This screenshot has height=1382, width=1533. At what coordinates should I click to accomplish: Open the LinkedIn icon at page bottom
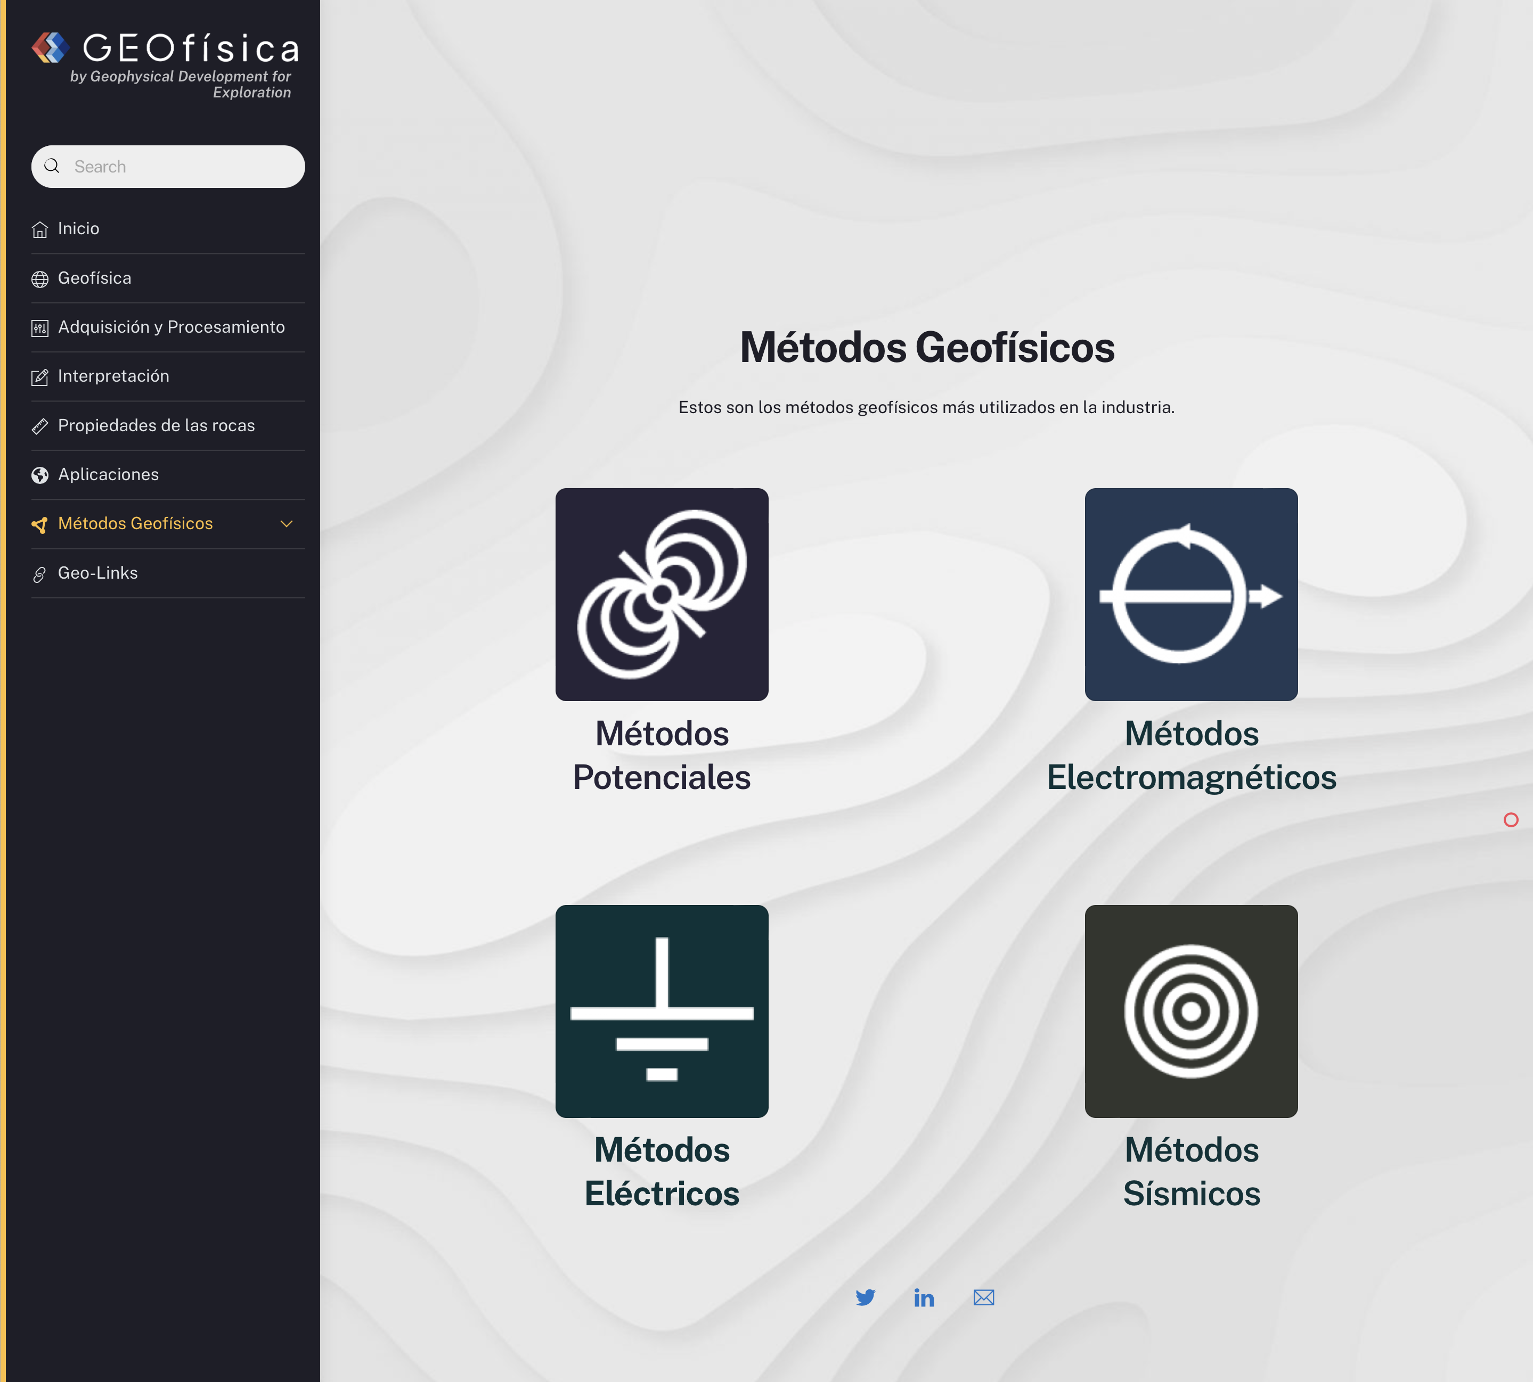tap(925, 1298)
